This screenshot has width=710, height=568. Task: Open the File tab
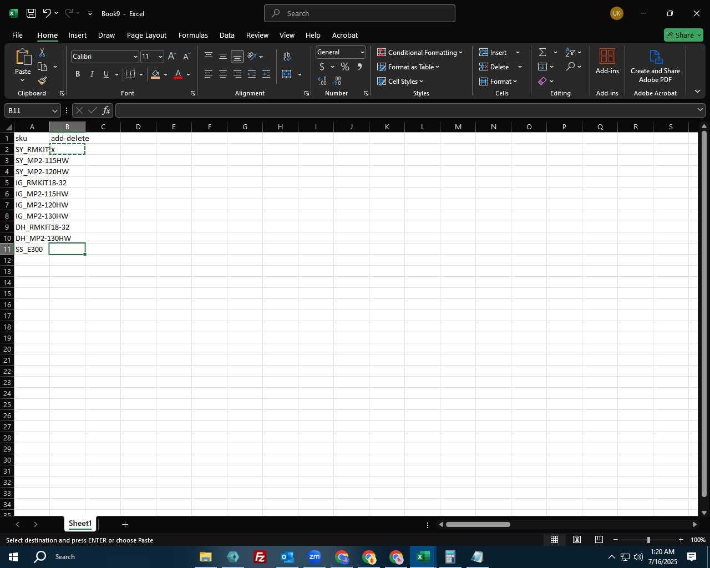click(x=18, y=35)
